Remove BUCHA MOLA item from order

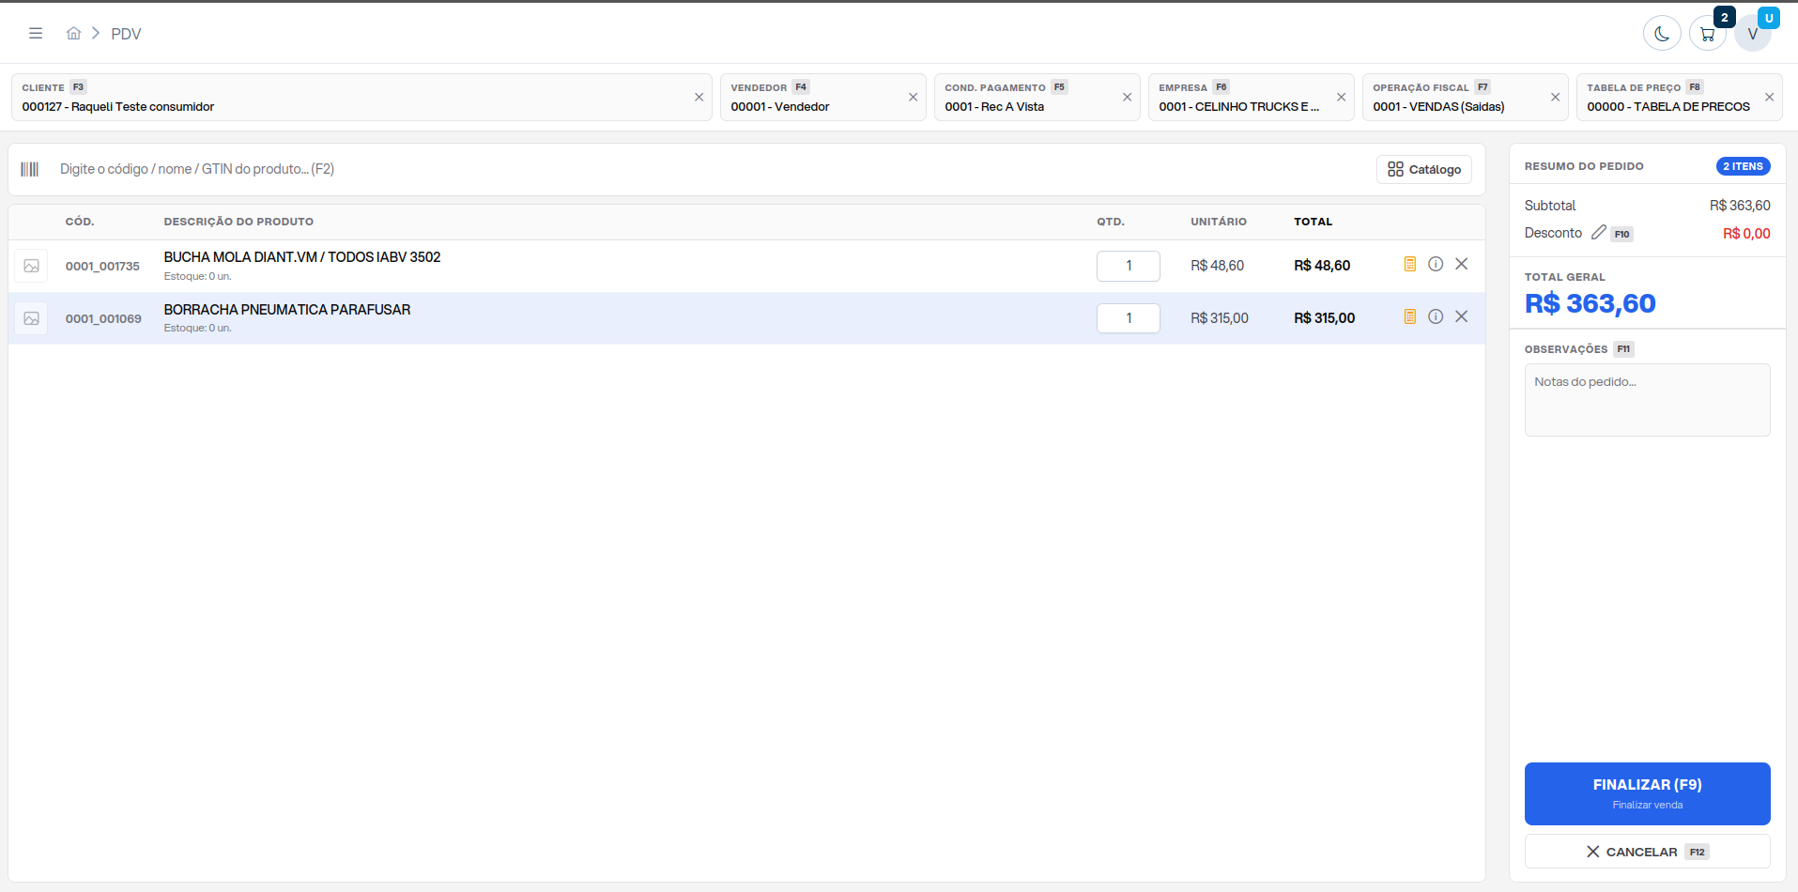[1461, 264]
